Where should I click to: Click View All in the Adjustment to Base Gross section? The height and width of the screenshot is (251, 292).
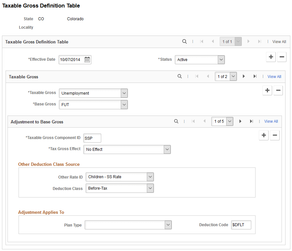(271, 121)
